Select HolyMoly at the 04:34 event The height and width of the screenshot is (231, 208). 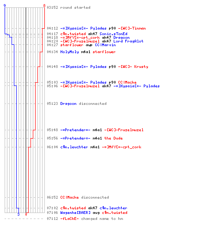[69, 52]
